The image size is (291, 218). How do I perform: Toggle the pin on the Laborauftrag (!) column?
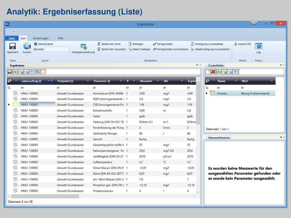pyautogui.click(x=52, y=81)
